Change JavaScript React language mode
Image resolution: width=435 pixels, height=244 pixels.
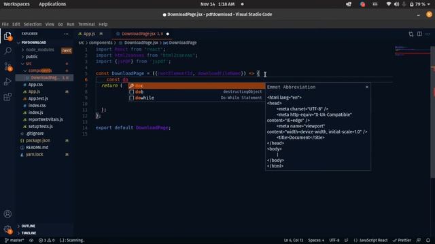point(370,240)
